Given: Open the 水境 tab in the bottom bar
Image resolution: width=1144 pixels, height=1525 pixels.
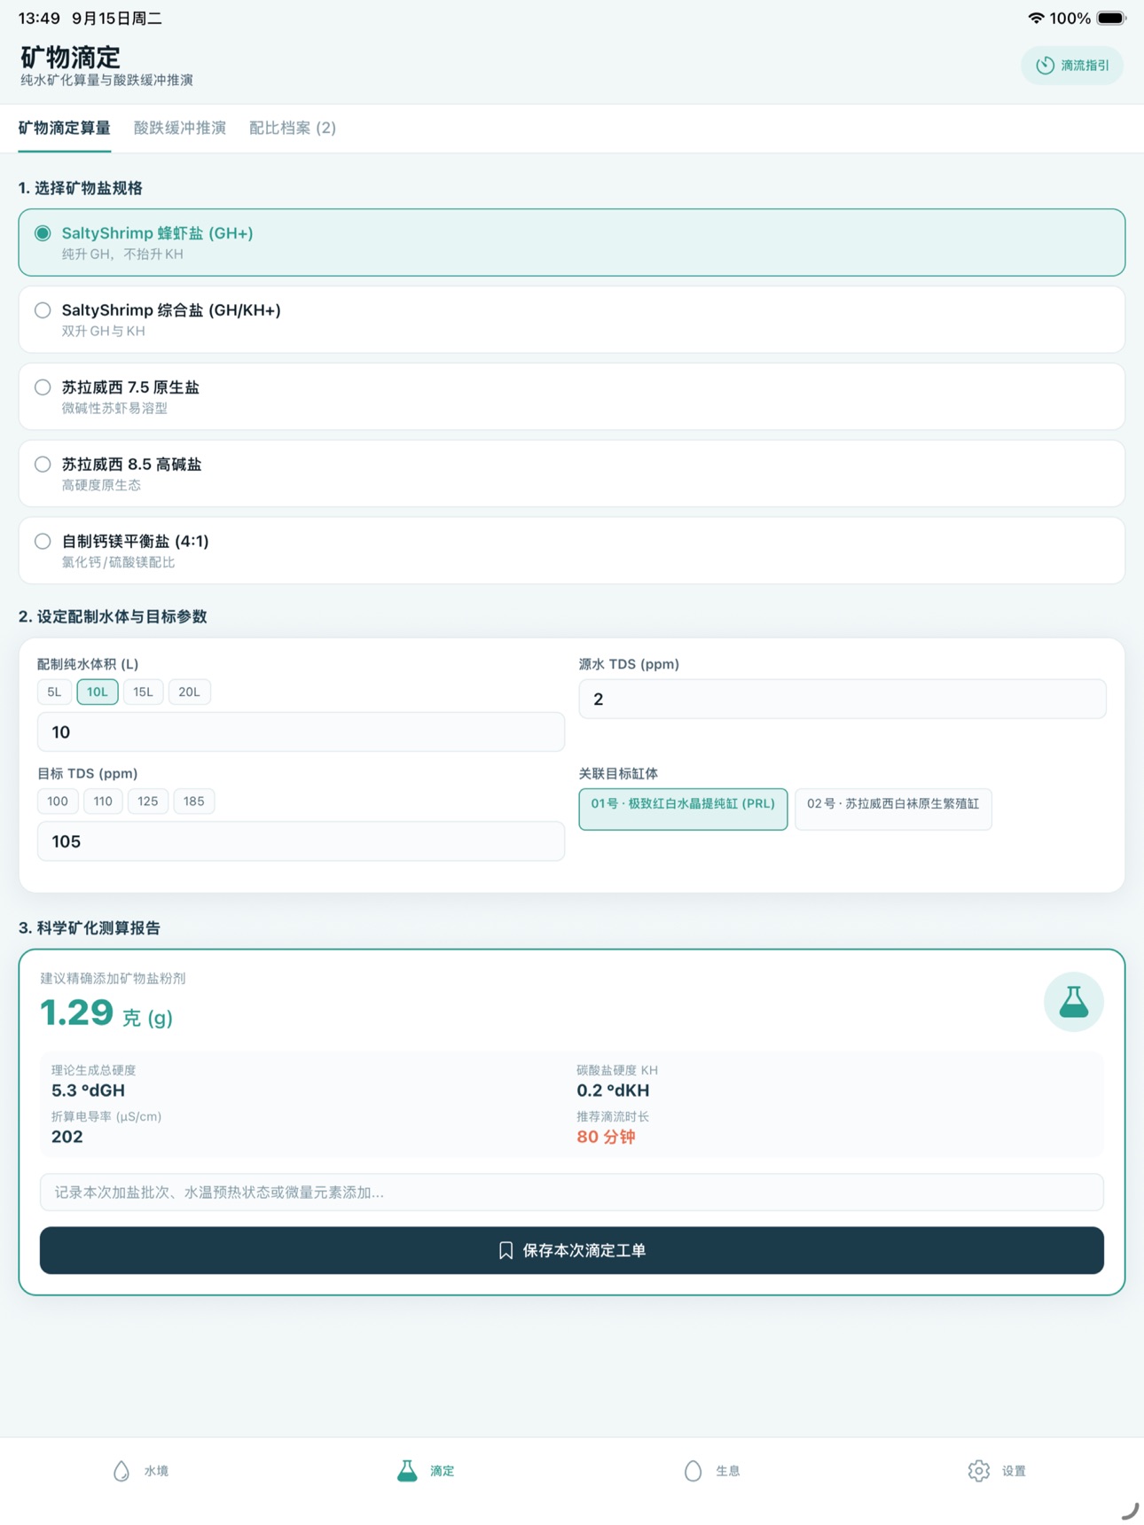Looking at the screenshot, I should pyautogui.click(x=142, y=1471).
